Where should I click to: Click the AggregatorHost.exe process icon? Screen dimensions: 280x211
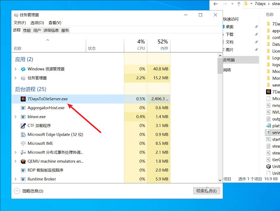[23, 108]
